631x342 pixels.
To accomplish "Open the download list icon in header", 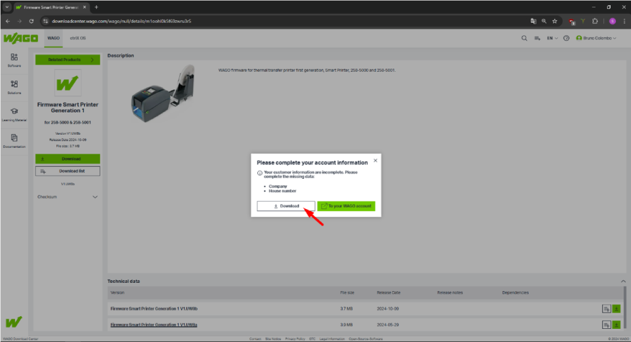I will click(537, 38).
